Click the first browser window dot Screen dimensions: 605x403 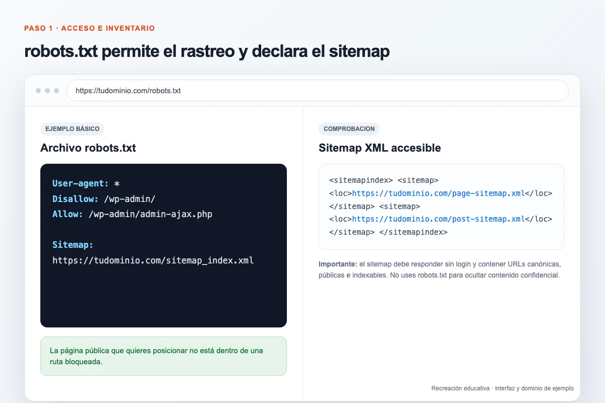coord(38,91)
